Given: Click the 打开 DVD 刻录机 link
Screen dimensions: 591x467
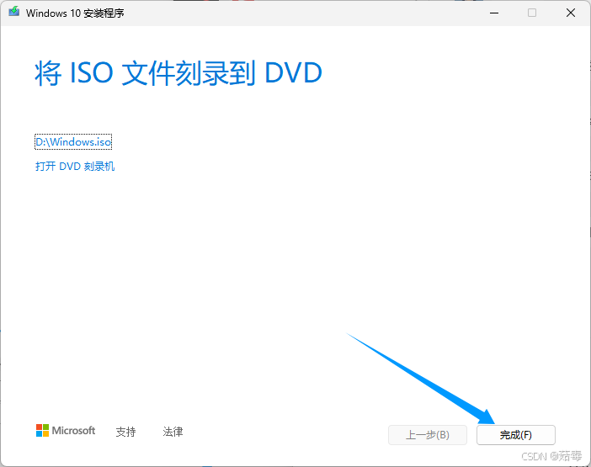Looking at the screenshot, I should point(75,166).
